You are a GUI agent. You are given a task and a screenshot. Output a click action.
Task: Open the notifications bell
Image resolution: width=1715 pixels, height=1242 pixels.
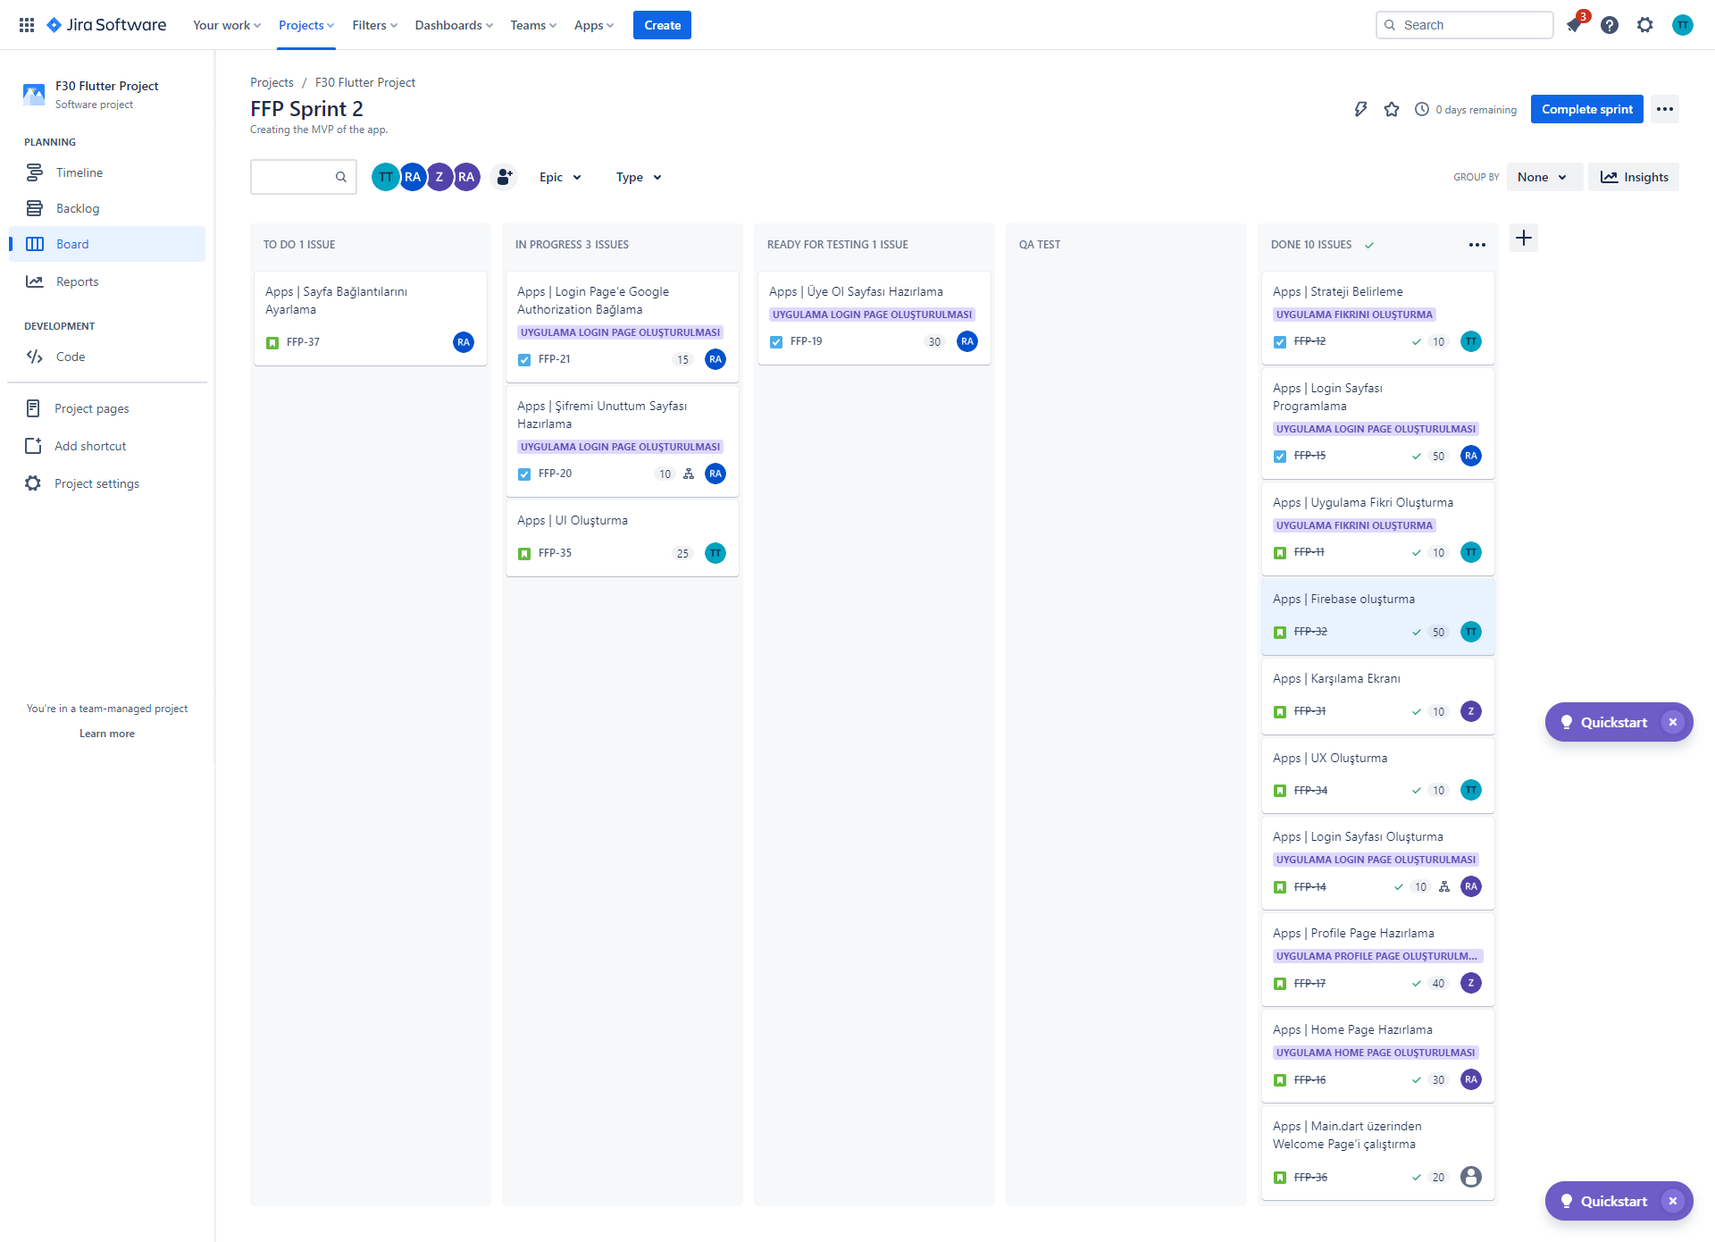coord(1574,25)
